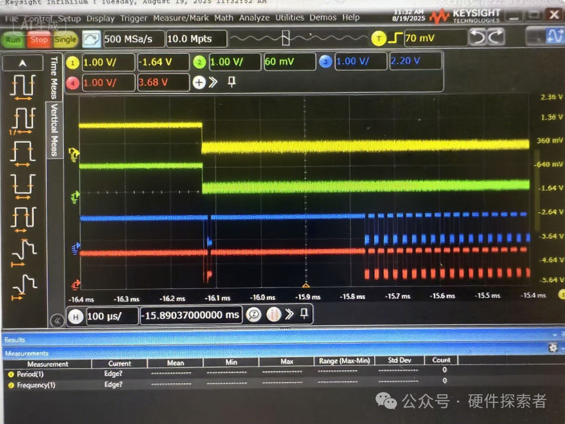Viewport: 565px width, 424px height.
Task: Open the File menu
Action: pyautogui.click(x=11, y=19)
